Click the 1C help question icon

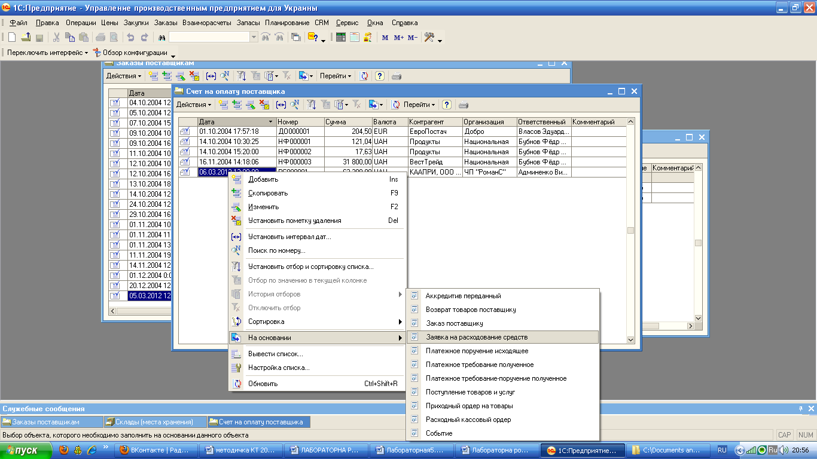coord(313,37)
